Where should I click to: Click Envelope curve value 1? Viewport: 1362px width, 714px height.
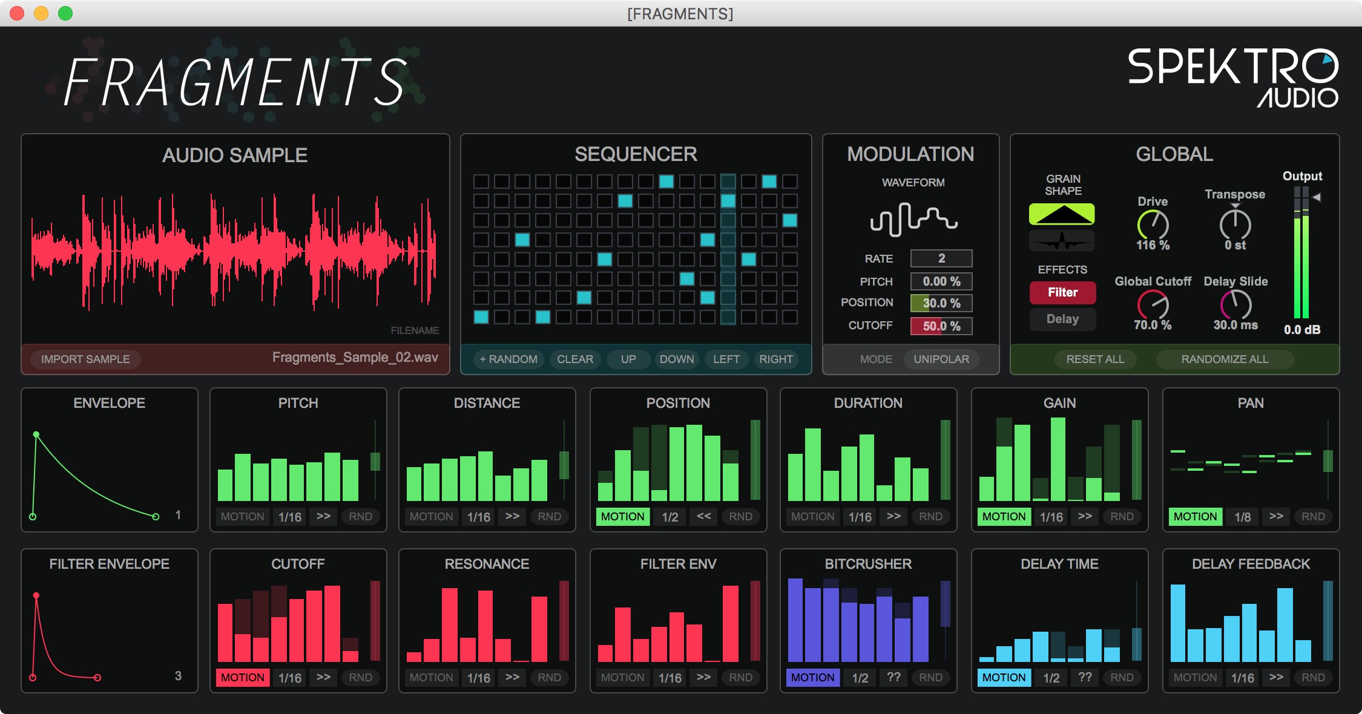pyautogui.click(x=178, y=515)
